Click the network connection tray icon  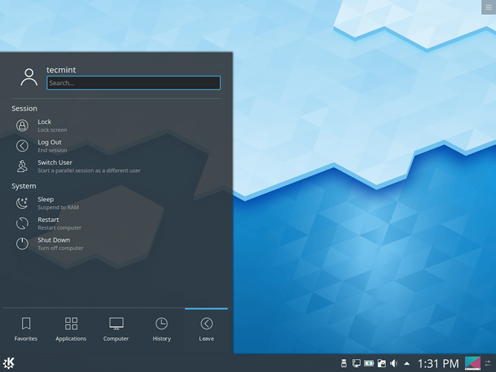click(x=356, y=363)
